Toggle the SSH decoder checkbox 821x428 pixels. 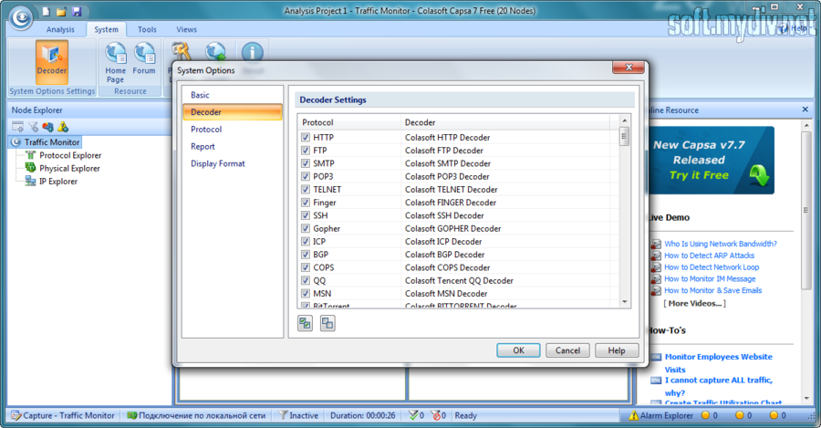(306, 215)
